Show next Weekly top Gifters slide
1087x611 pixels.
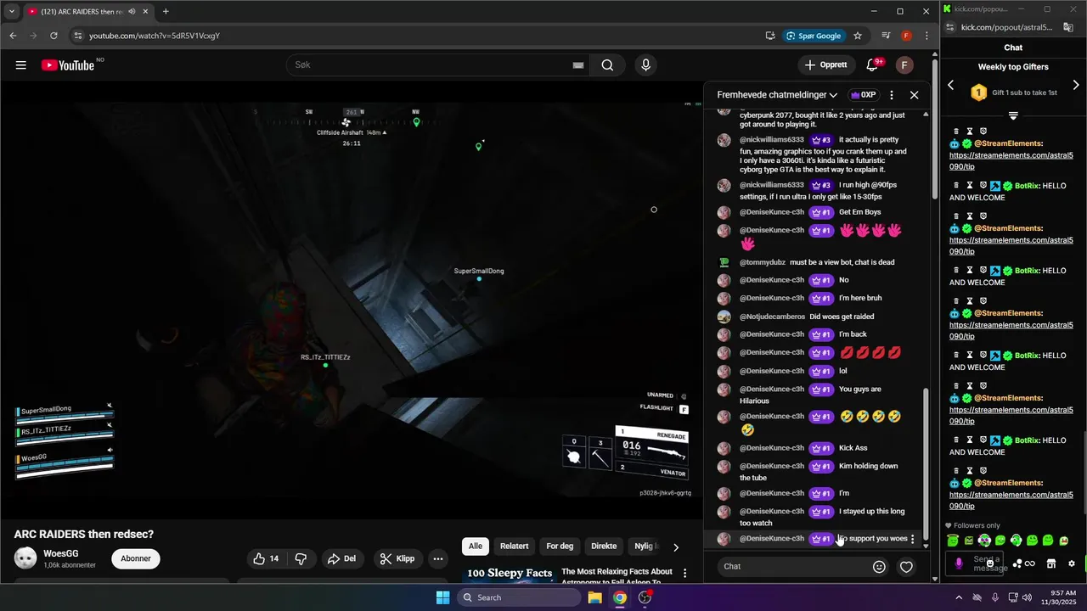pyautogui.click(x=1076, y=85)
